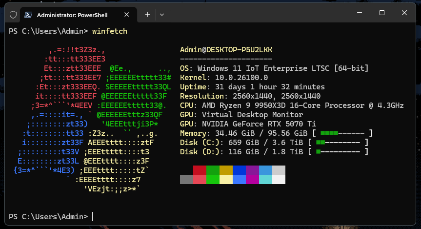
Task: Click the bright red color block
Action: [200, 180]
